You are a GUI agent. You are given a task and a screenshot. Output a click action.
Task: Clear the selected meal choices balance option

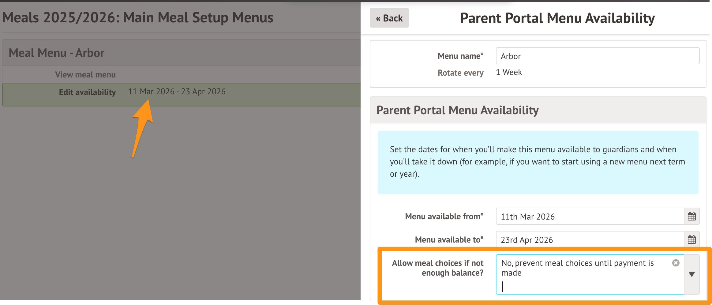coord(676,263)
